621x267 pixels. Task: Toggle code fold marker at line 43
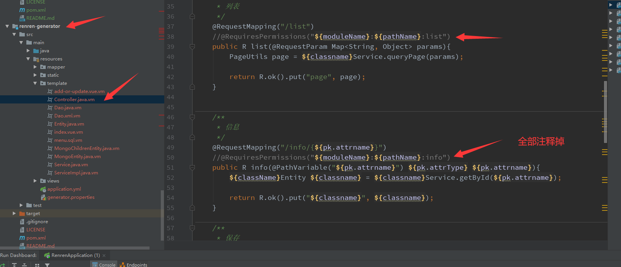click(192, 87)
